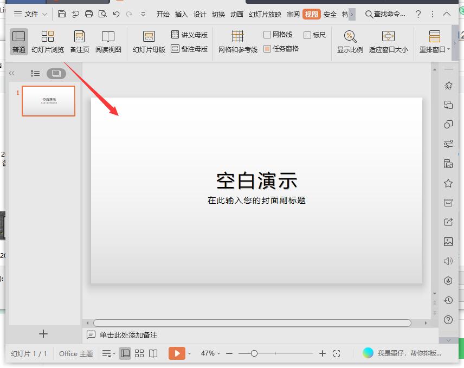
Task: Click Office 主题 in status bar
Action: click(76, 353)
